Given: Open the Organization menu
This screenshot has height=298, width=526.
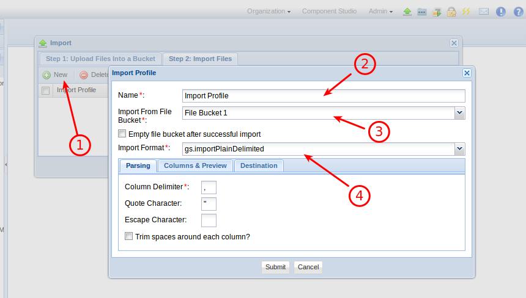Looking at the screenshot, I should coord(269,12).
